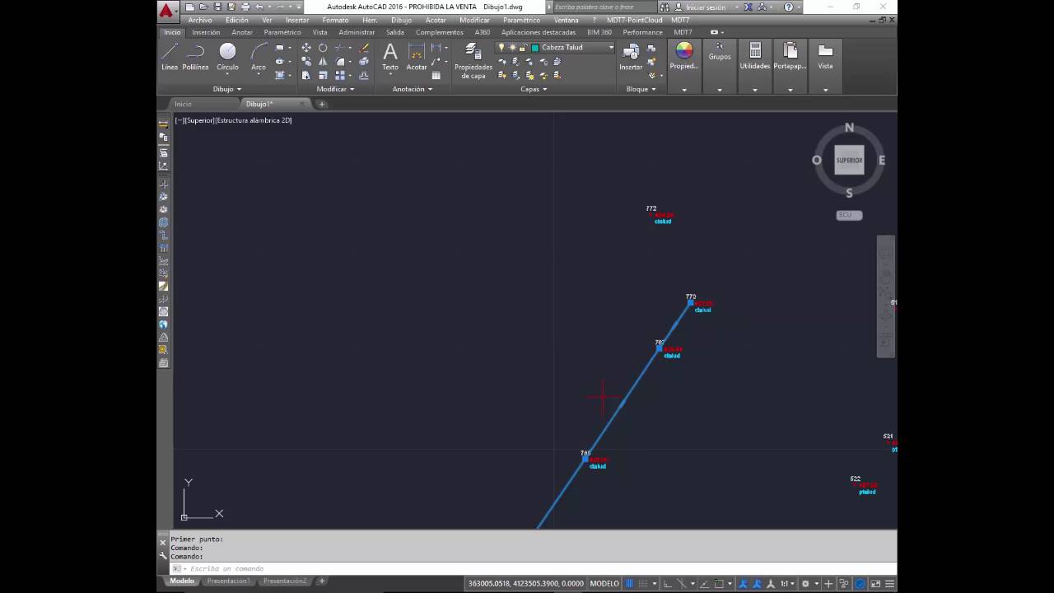
Task: Open Propiedades de capa
Action: coord(473,61)
